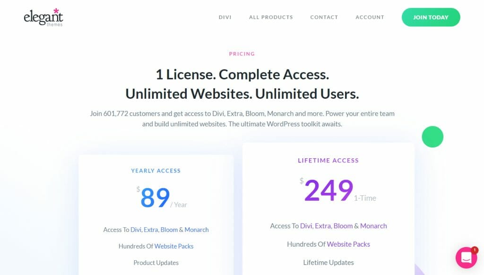This screenshot has height=275, width=484.
Task: Follow Divi link in Yearly Access card
Action: [136, 230]
